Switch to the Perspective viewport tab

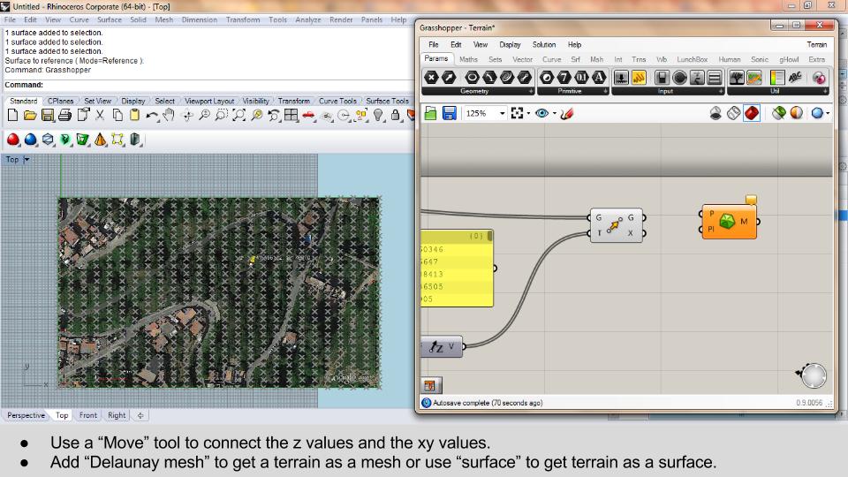[26, 415]
